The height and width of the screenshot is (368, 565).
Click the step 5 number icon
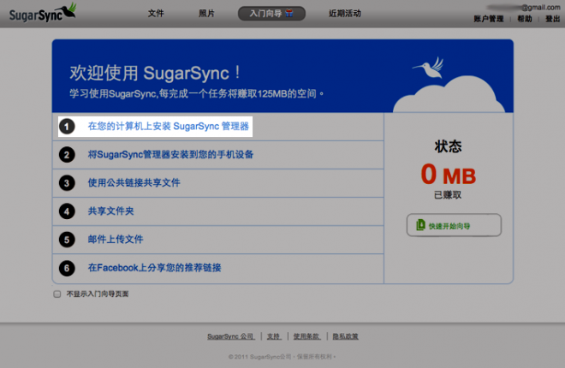point(67,240)
